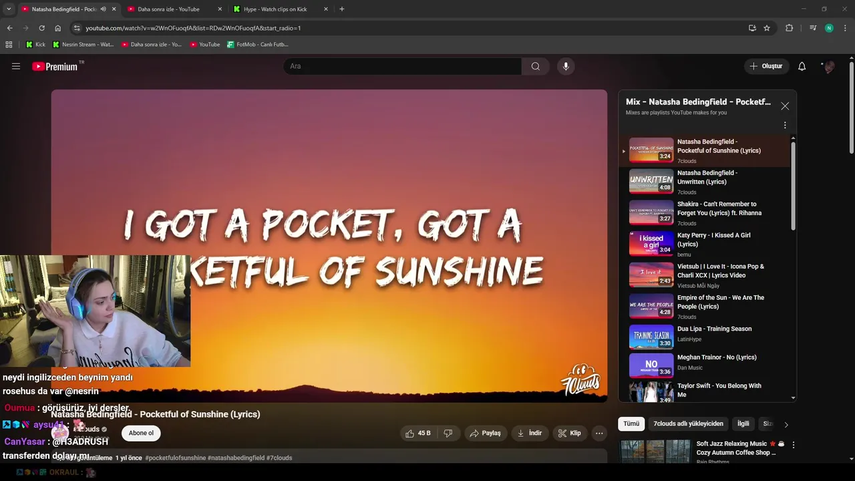Start voice search with microphone icon
Viewport: 855px width, 481px height.
(x=566, y=66)
